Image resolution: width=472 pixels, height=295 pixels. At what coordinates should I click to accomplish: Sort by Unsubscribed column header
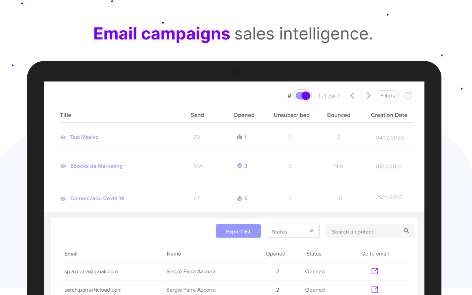click(292, 115)
